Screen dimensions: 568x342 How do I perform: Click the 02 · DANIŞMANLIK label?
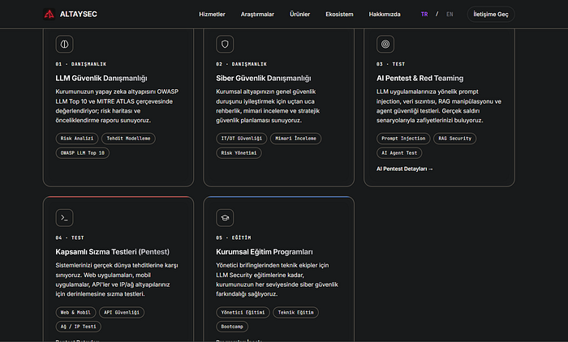(241, 64)
